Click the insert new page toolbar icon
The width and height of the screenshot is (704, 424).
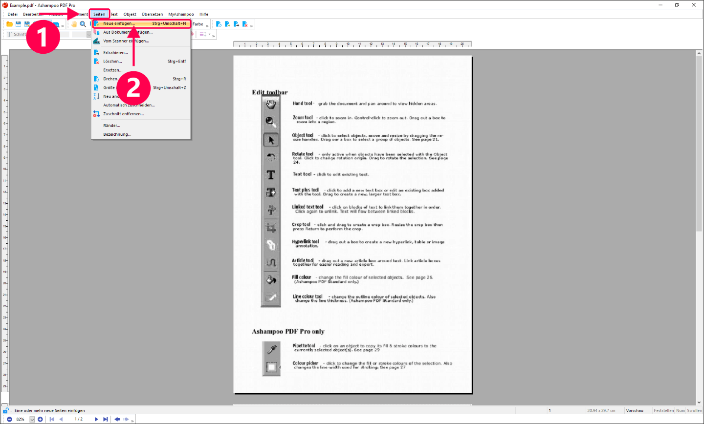click(x=227, y=24)
